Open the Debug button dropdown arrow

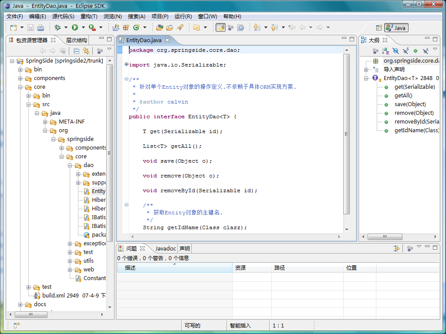point(66,27)
